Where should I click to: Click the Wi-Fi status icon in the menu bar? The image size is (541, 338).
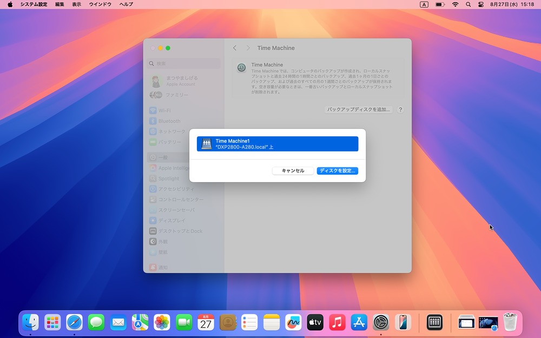[456, 4]
